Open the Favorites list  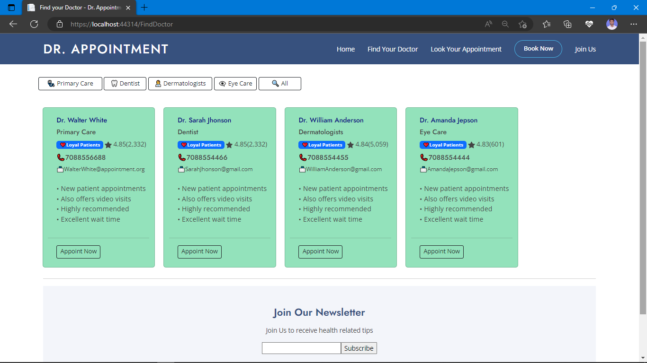point(547,24)
